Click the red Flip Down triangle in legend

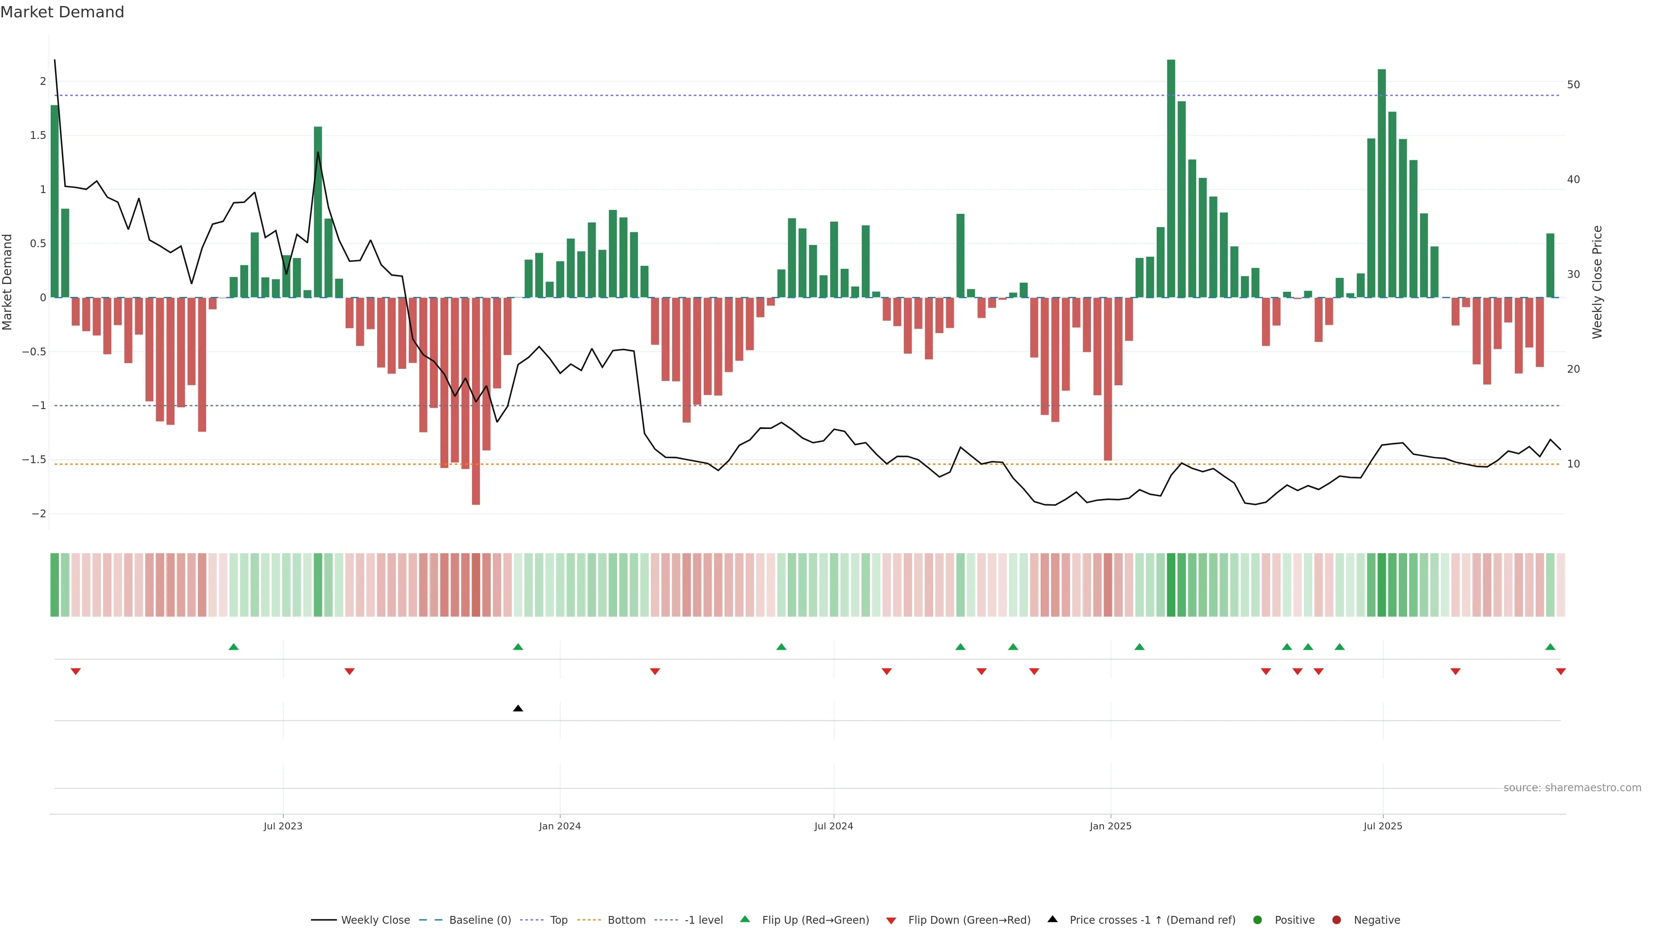tap(891, 921)
